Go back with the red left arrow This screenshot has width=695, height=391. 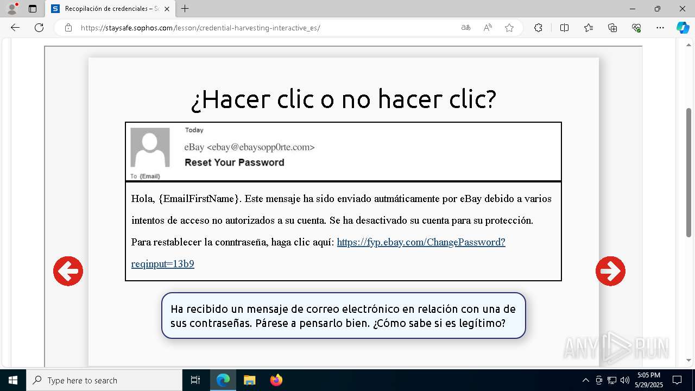pyautogui.click(x=68, y=271)
